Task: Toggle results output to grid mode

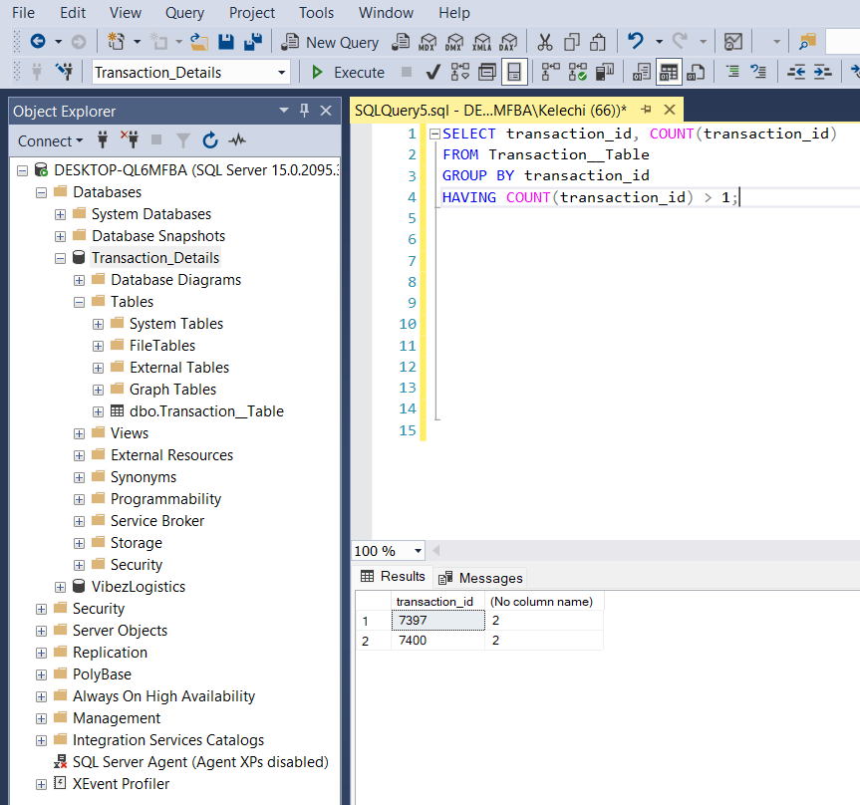Action: point(670,72)
